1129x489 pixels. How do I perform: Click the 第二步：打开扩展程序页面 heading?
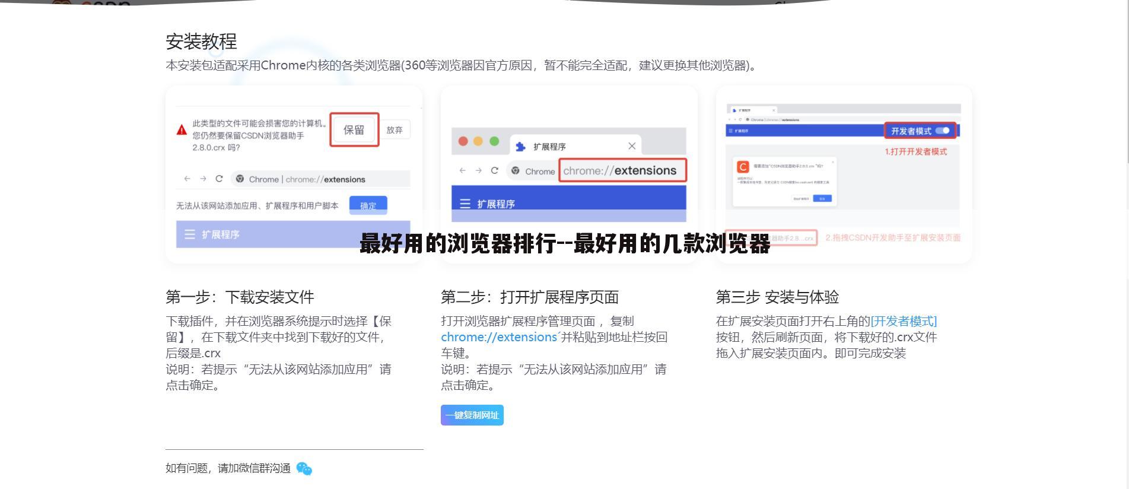(530, 297)
